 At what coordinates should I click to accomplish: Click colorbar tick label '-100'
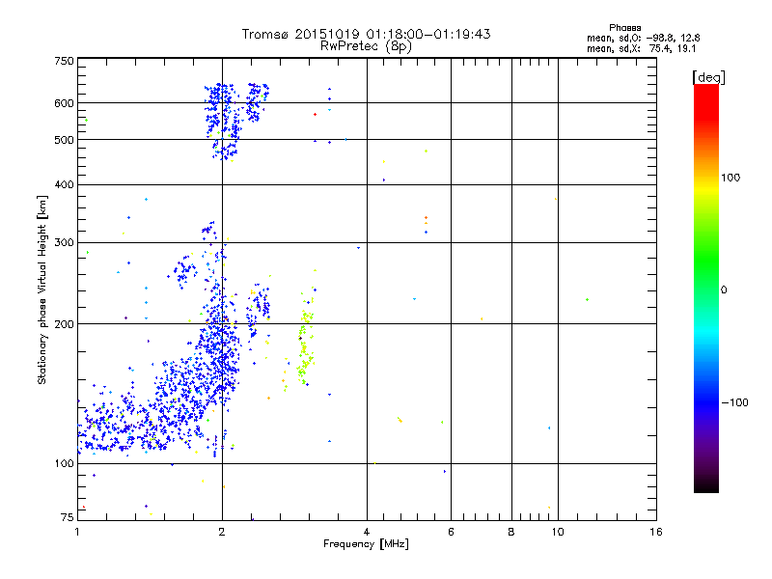coord(734,402)
